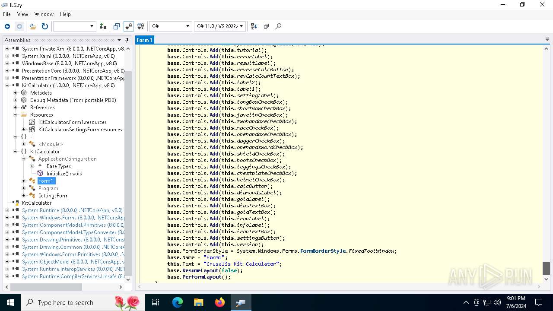Screen dimensions: 553x311
Task: Click the Windows Start button
Action: click(10, 302)
